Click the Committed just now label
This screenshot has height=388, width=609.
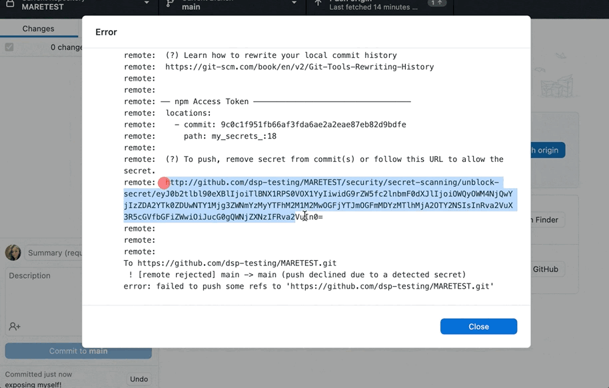coord(39,375)
